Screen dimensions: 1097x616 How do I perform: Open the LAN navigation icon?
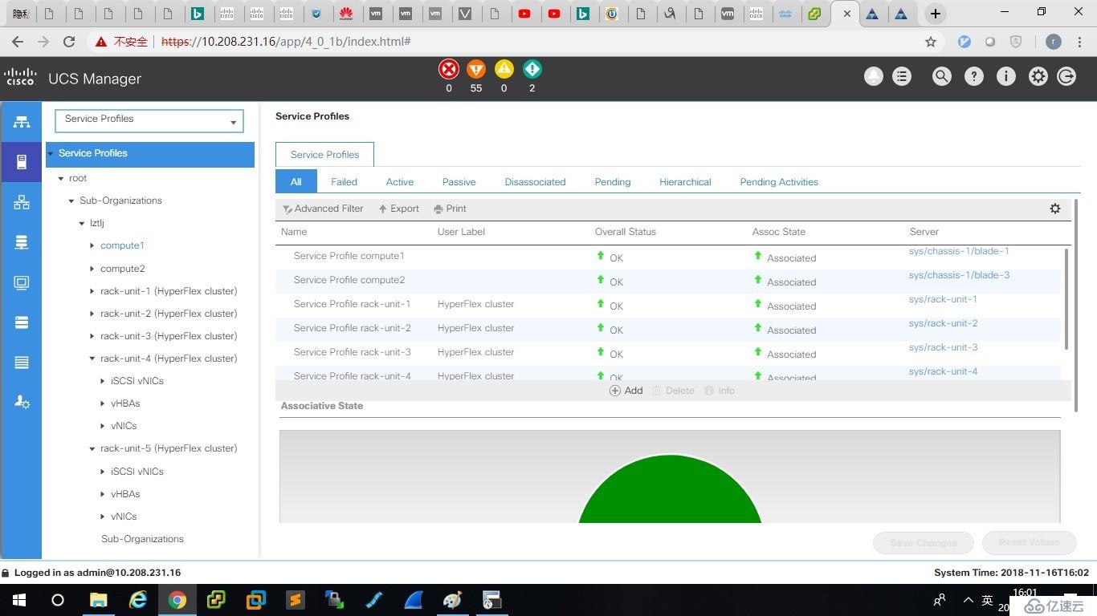[22, 202]
